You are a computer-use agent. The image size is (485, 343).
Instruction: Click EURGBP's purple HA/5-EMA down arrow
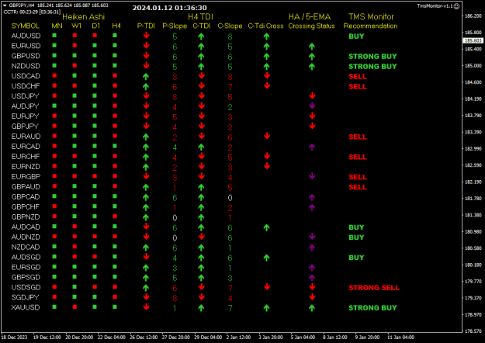[312, 176]
